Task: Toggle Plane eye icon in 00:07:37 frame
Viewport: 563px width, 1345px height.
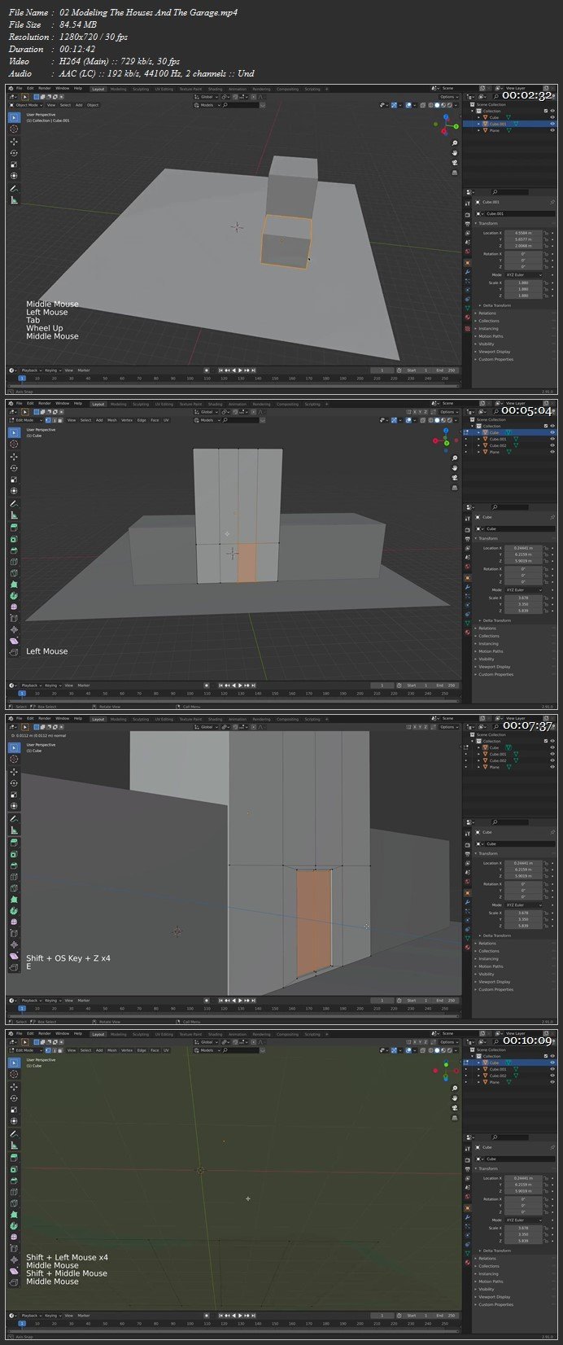Action: pyautogui.click(x=552, y=767)
